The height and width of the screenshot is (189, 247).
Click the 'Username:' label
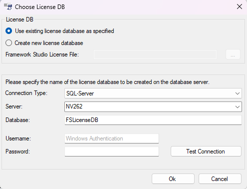click(18, 138)
